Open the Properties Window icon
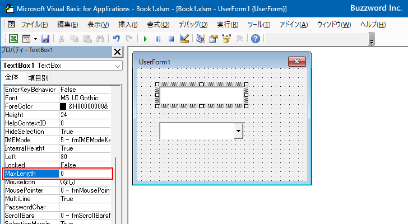Viewport: 408px width, 224px height. pyautogui.click(x=214, y=39)
